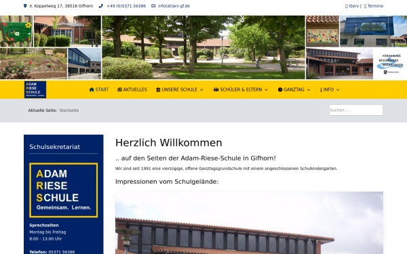This screenshot has width=407, height=254.
Task: Expand the INFO dropdown chevron
Action: click(x=338, y=90)
